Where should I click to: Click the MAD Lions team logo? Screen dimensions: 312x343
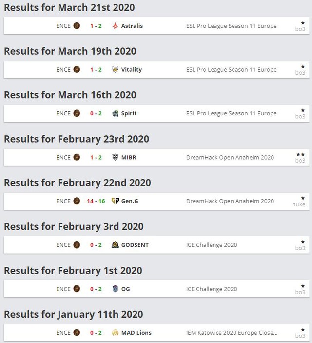[115, 333]
